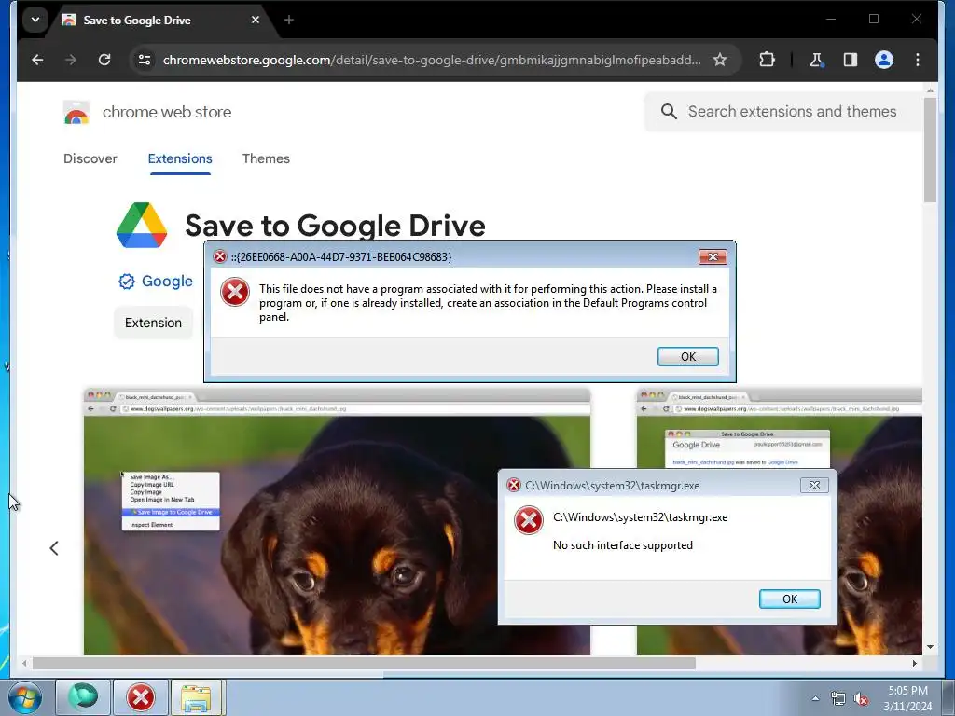Click the scroll up arrow
955x716 pixels.
930,90
